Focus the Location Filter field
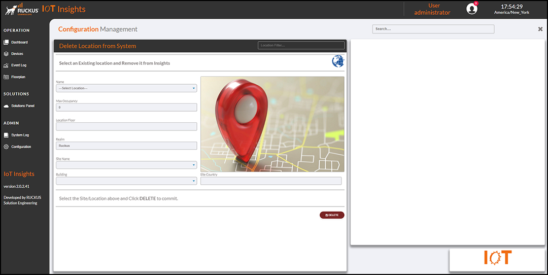This screenshot has height=275, width=548. click(301, 46)
